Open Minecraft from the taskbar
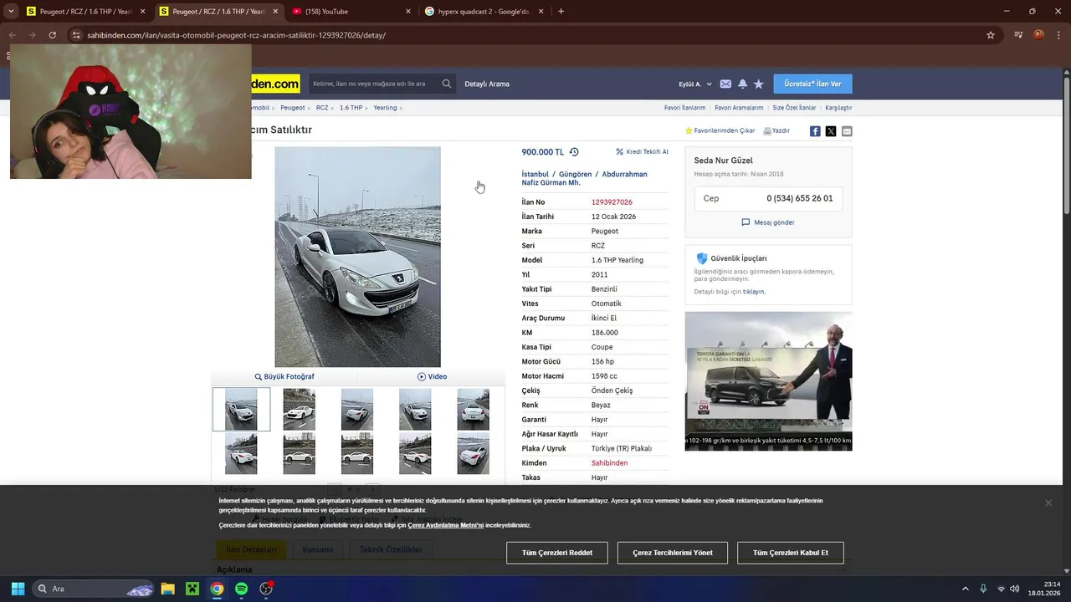This screenshot has height=602, width=1071. [192, 589]
